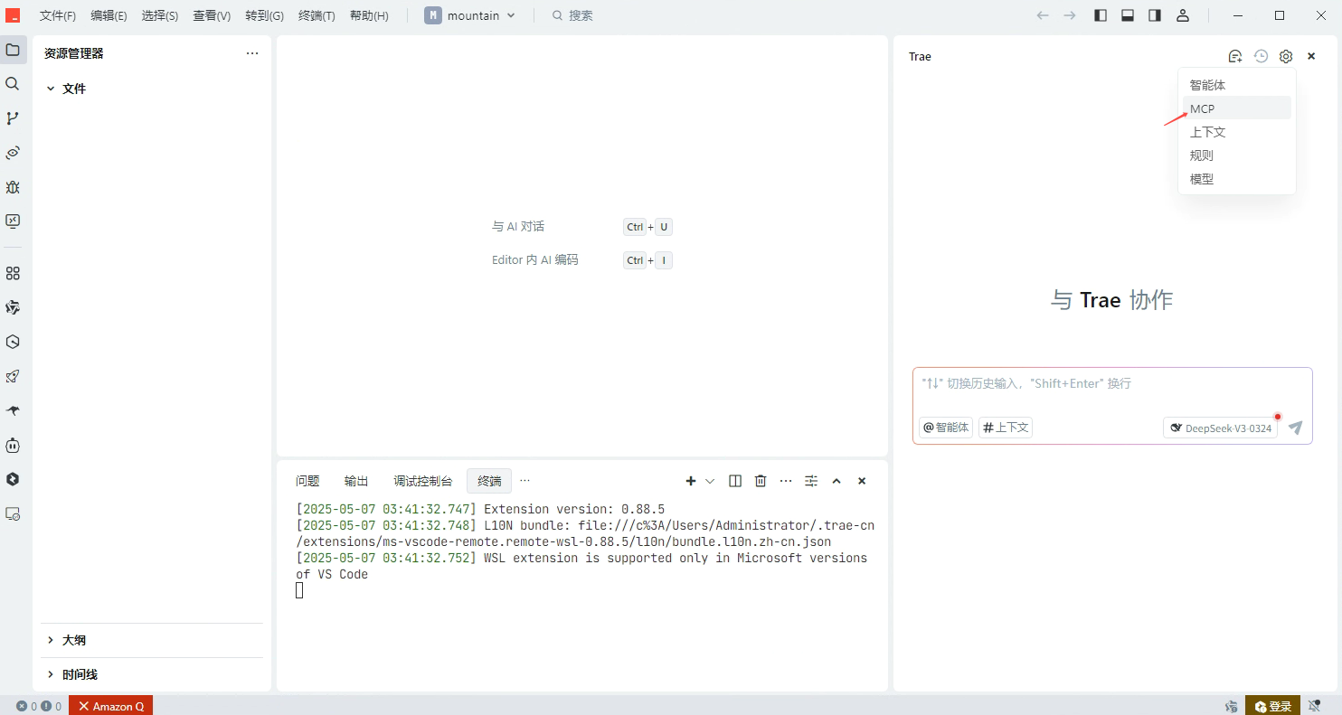Image resolution: width=1342 pixels, height=715 pixels.
Task: Open Extensions four-squares icon
Action: (13, 273)
